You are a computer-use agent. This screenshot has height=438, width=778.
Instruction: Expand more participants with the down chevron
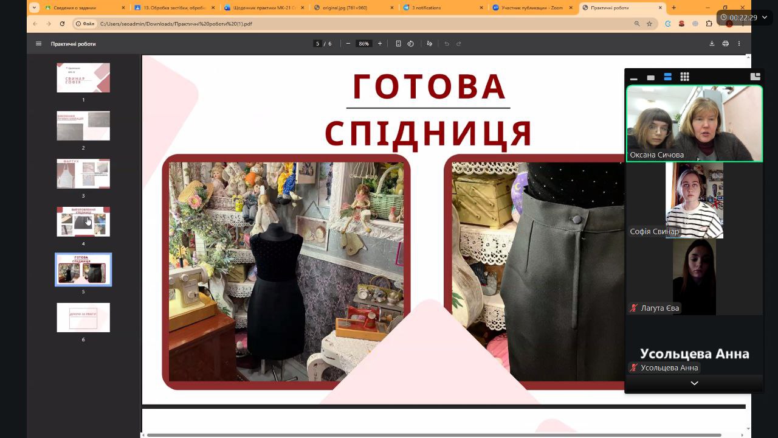click(694, 383)
